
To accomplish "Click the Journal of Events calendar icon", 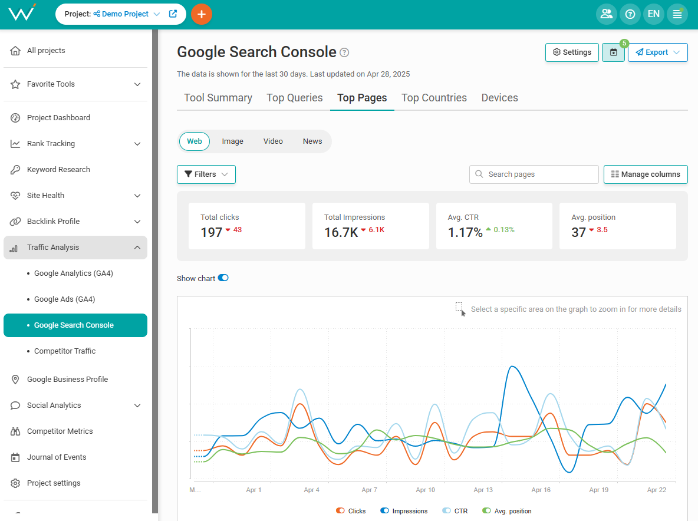I will coord(15,457).
